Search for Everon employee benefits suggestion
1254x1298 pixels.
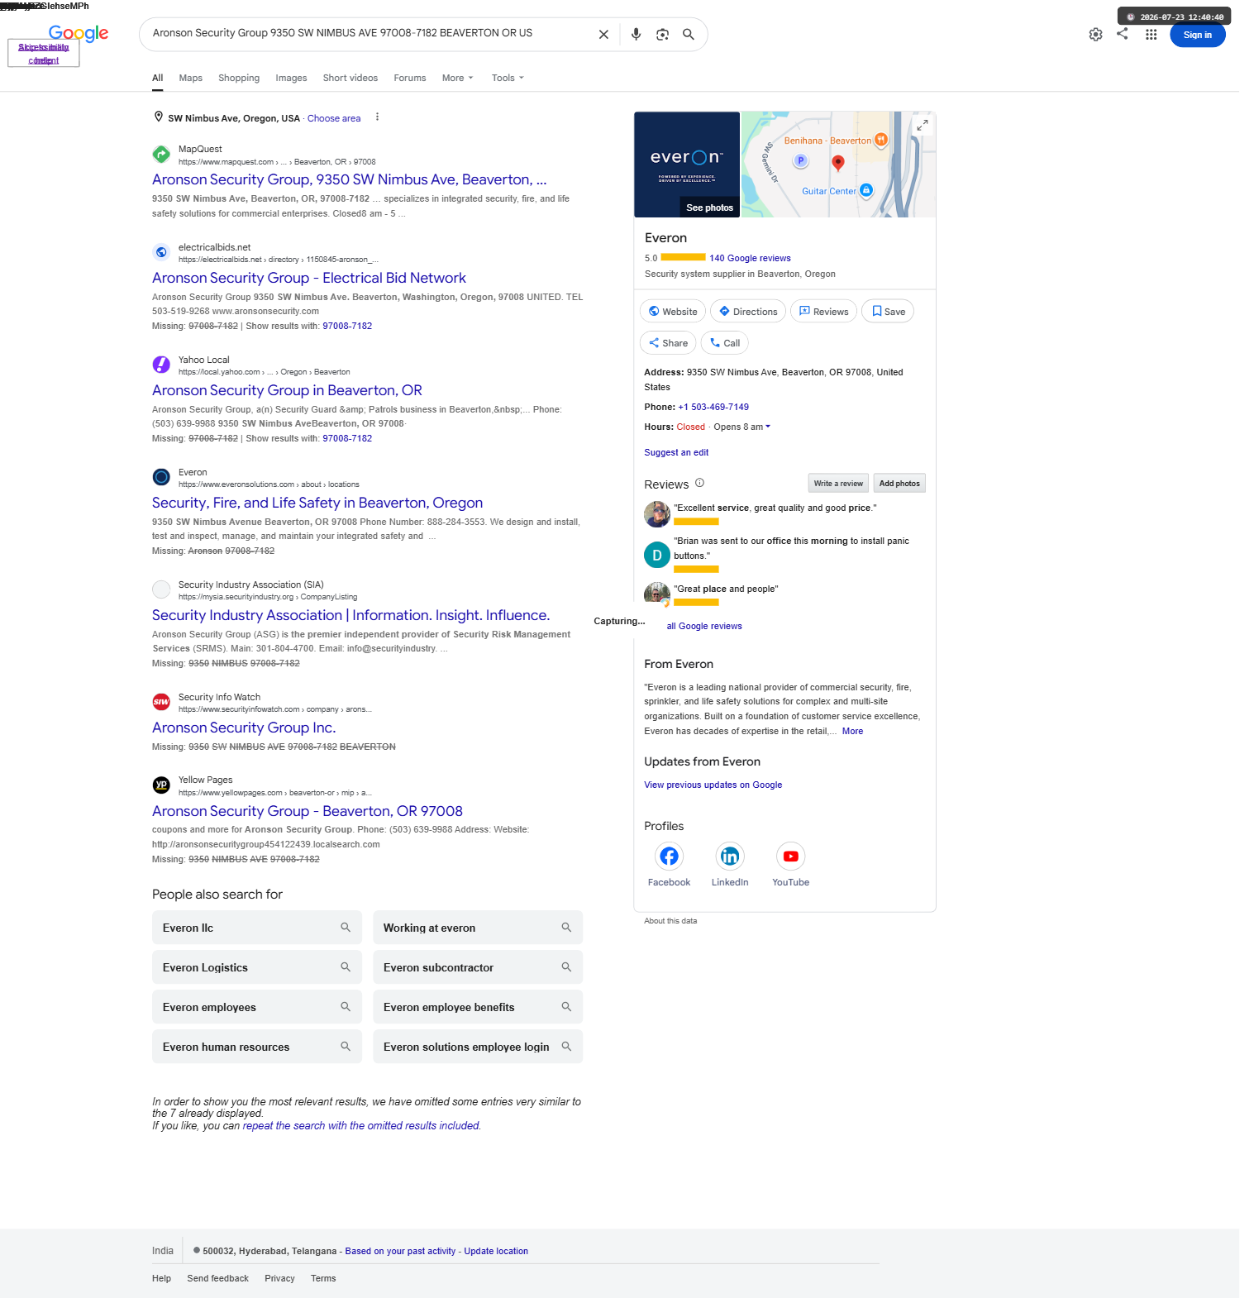tap(478, 1007)
